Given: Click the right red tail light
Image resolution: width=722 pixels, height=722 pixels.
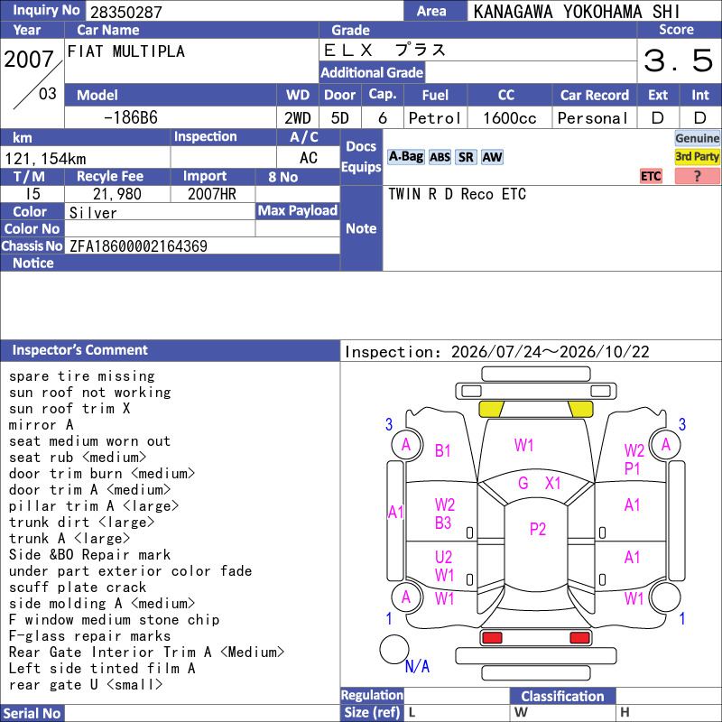Looking at the screenshot, I should pyautogui.click(x=579, y=638).
